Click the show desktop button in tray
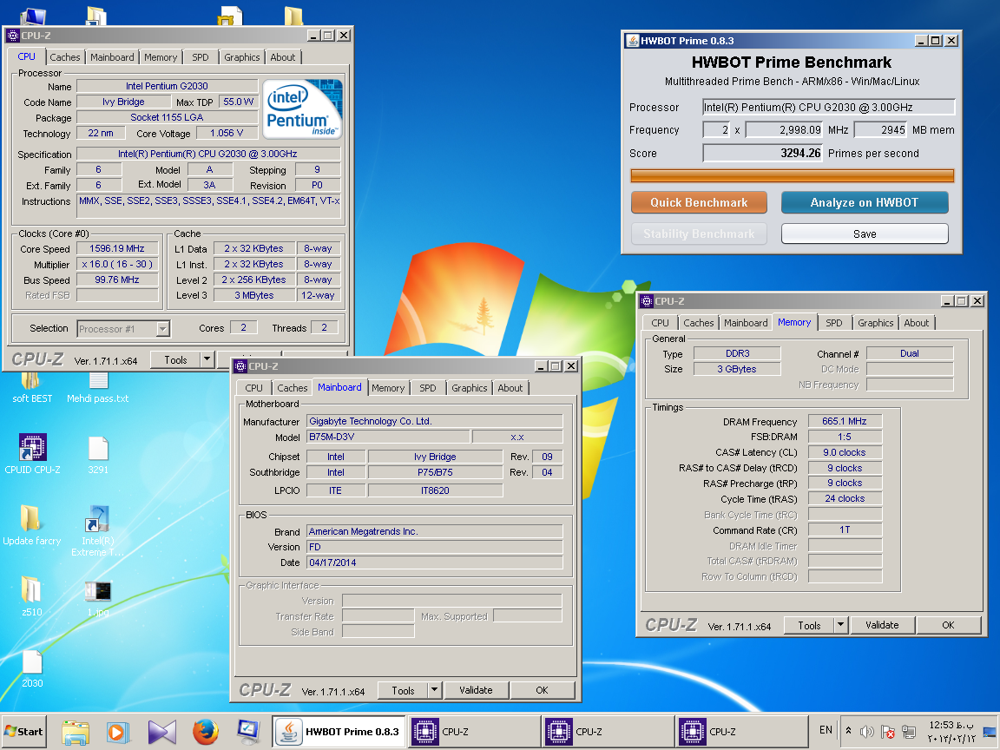Screen dimensions: 1000x750 (x=990, y=732)
